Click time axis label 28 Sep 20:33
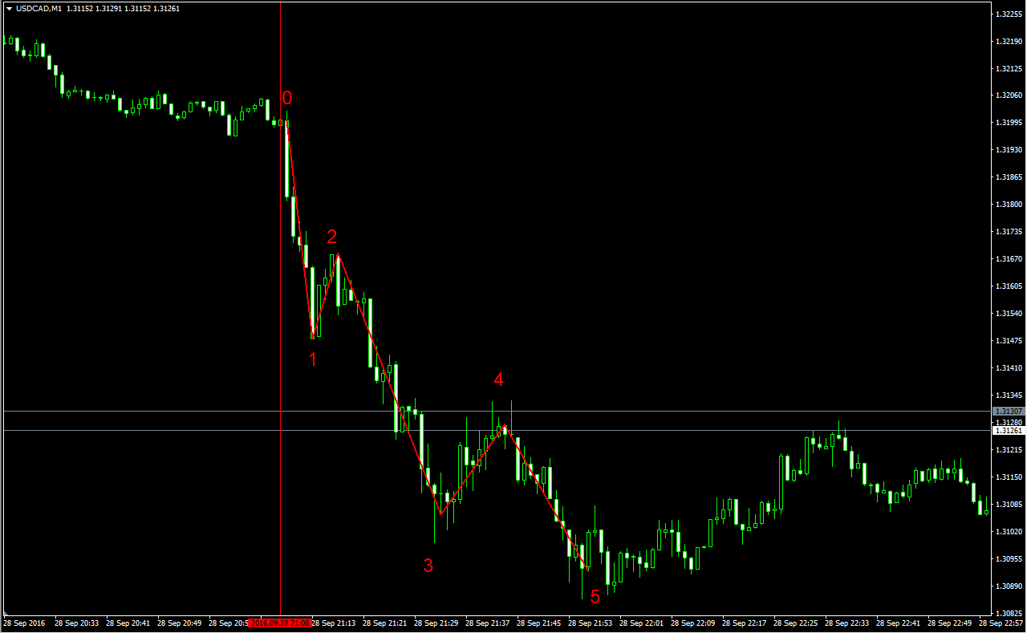 tap(76, 623)
